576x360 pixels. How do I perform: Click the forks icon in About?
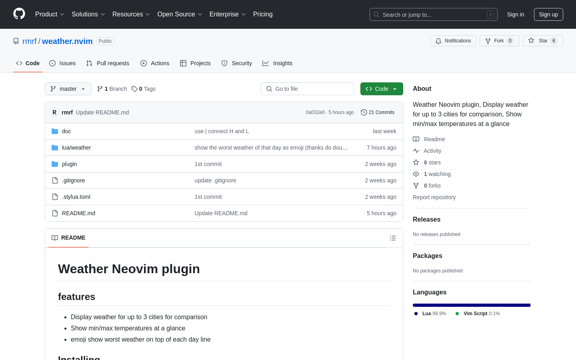(416, 186)
